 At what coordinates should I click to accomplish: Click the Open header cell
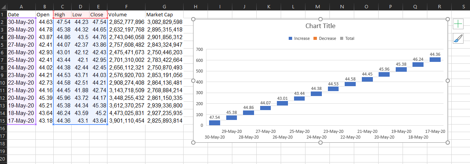click(45, 14)
